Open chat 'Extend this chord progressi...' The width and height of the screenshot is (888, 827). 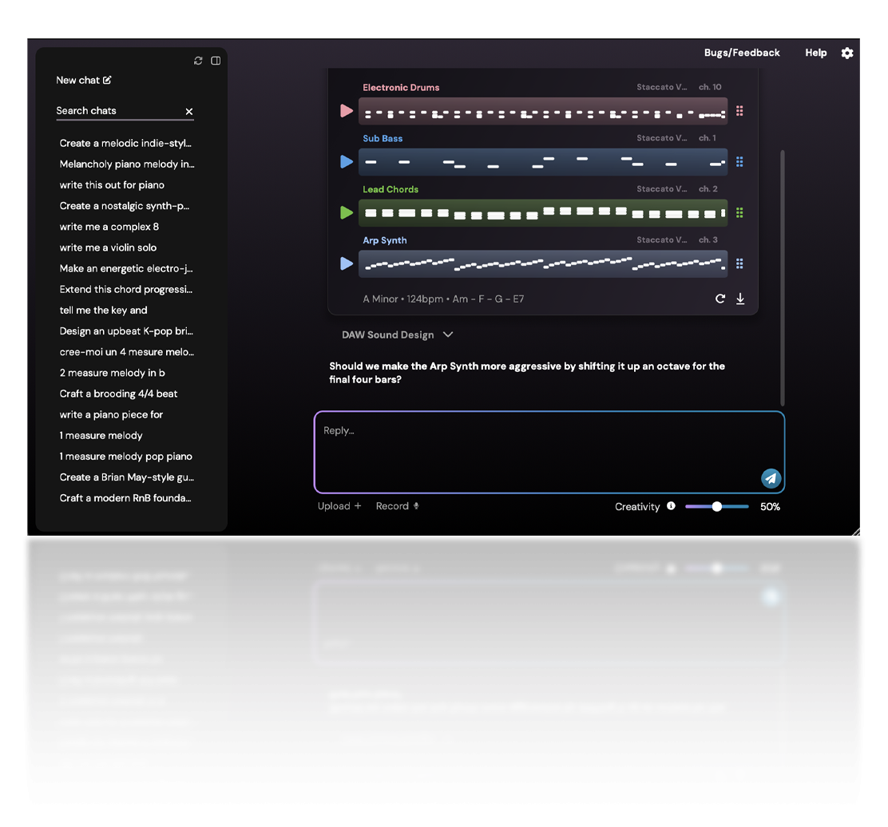click(126, 290)
